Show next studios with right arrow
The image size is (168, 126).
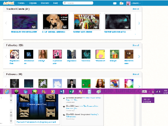pos(139,23)
